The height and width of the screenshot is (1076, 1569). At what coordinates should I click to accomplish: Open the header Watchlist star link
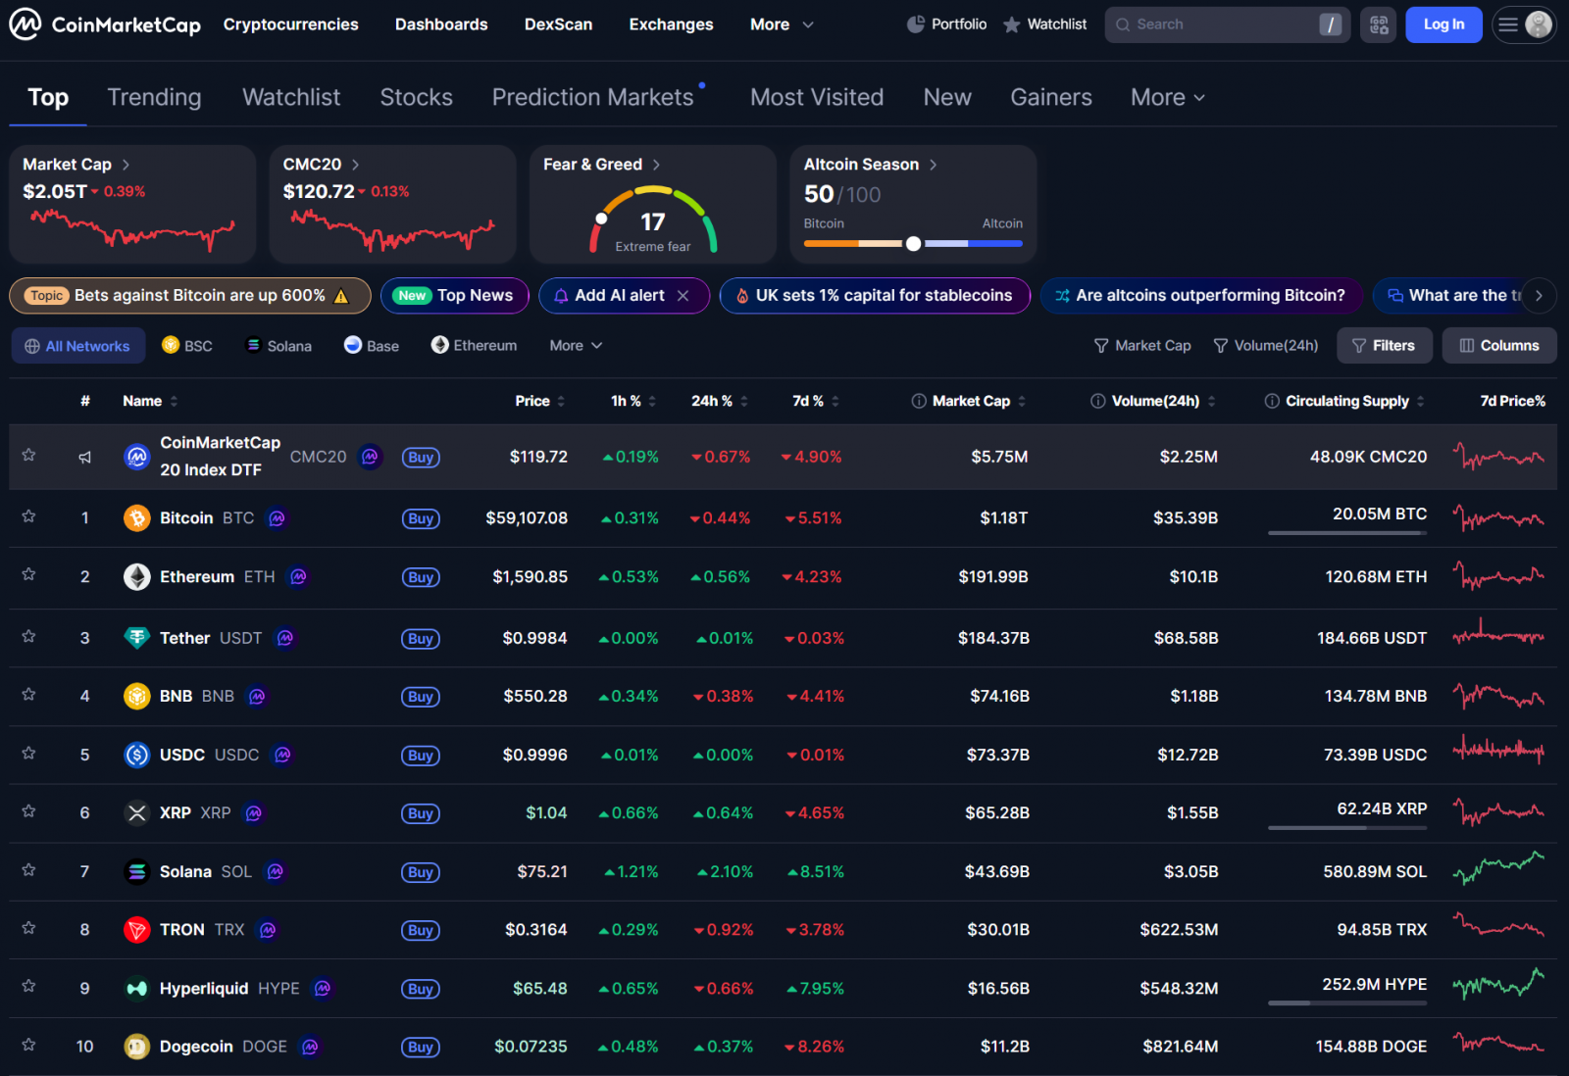[1045, 24]
